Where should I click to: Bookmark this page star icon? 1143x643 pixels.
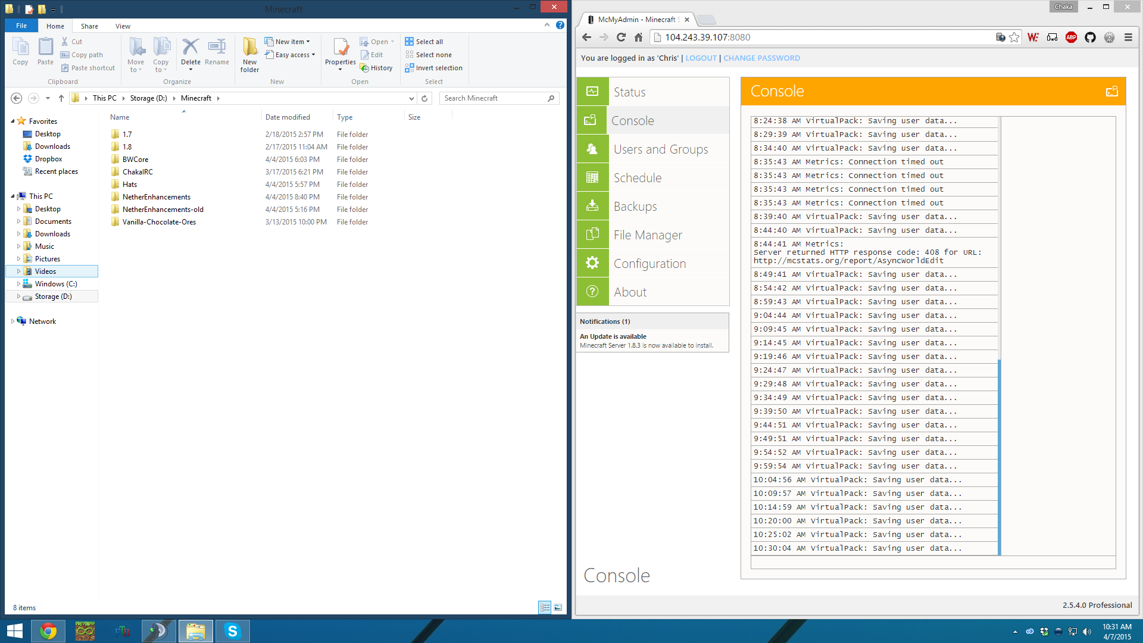pos(1014,37)
